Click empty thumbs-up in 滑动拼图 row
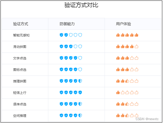This screenshot has height=123, width=163. click(x=137, y=46)
